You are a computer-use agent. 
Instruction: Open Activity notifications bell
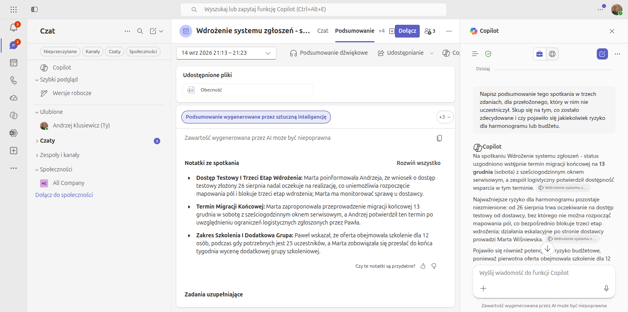14,27
